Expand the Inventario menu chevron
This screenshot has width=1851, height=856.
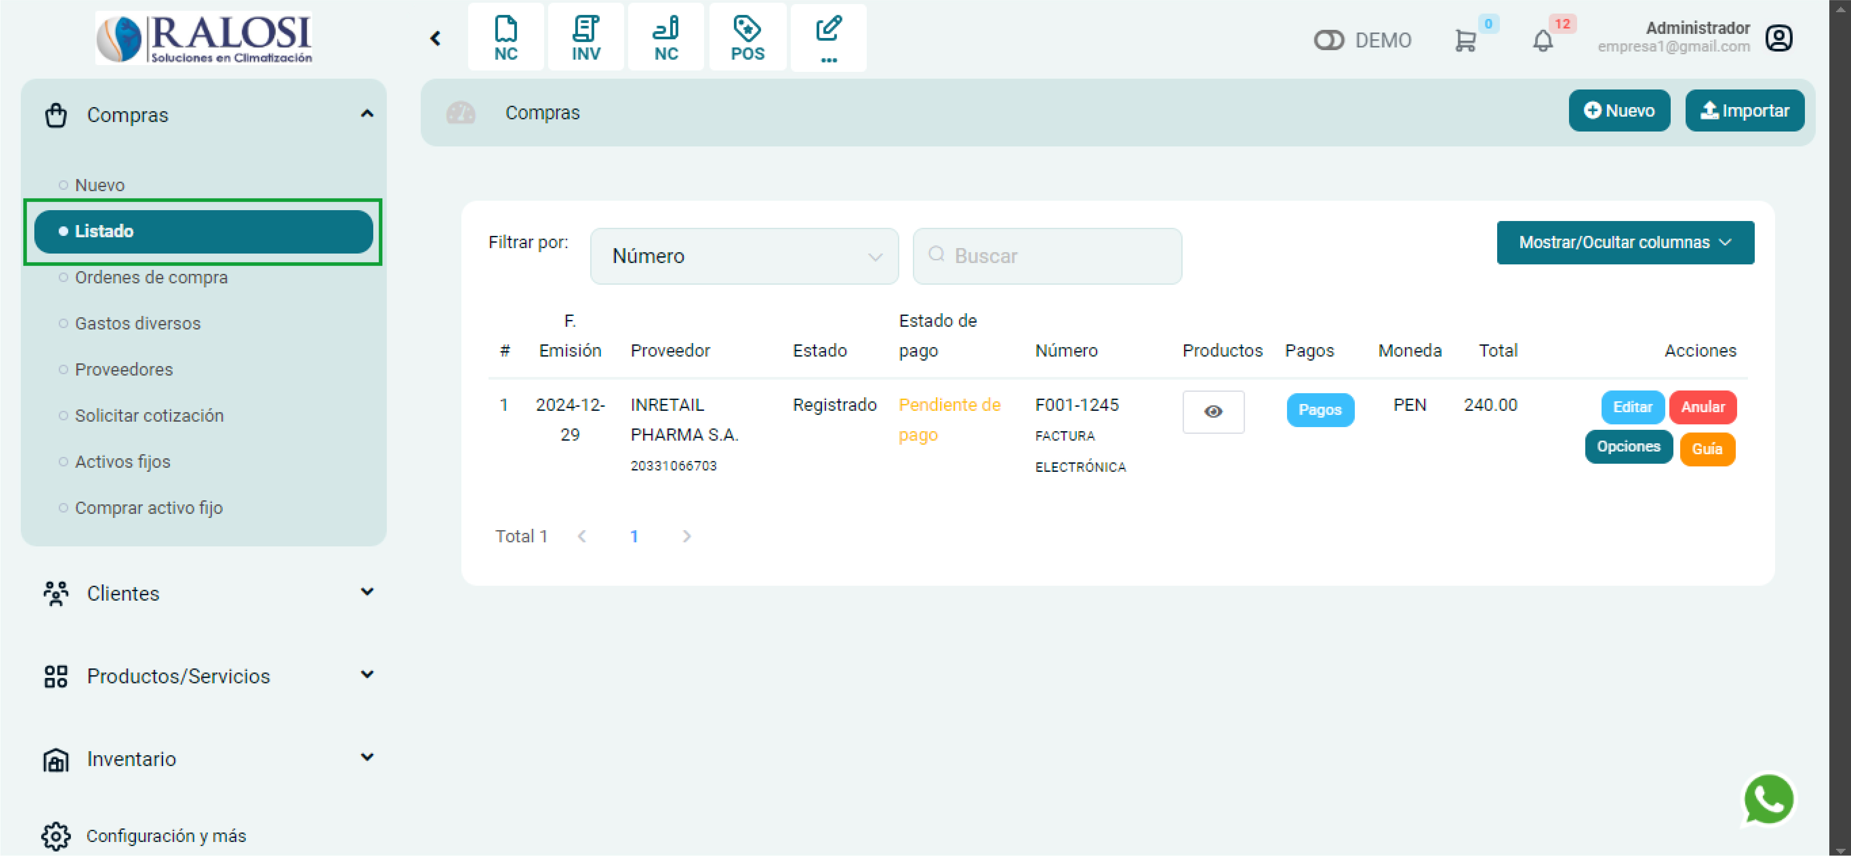pyautogui.click(x=367, y=757)
